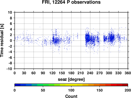
Task: Click the colorbar tick label '50'
Action: pos(43,90)
